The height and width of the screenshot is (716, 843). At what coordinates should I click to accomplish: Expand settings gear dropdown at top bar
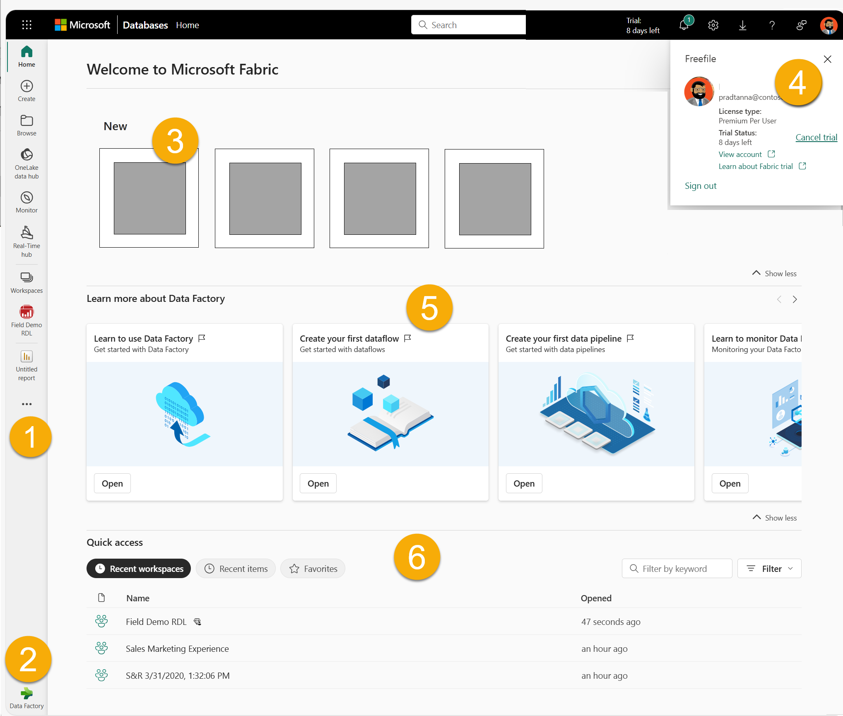[x=712, y=25]
